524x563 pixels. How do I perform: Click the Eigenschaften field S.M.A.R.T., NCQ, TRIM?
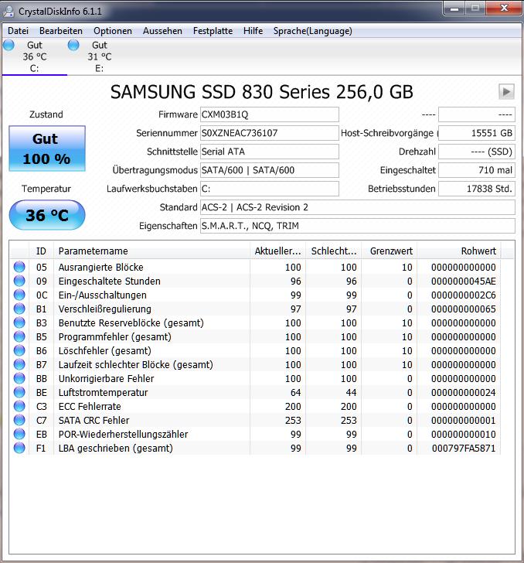pos(358,226)
